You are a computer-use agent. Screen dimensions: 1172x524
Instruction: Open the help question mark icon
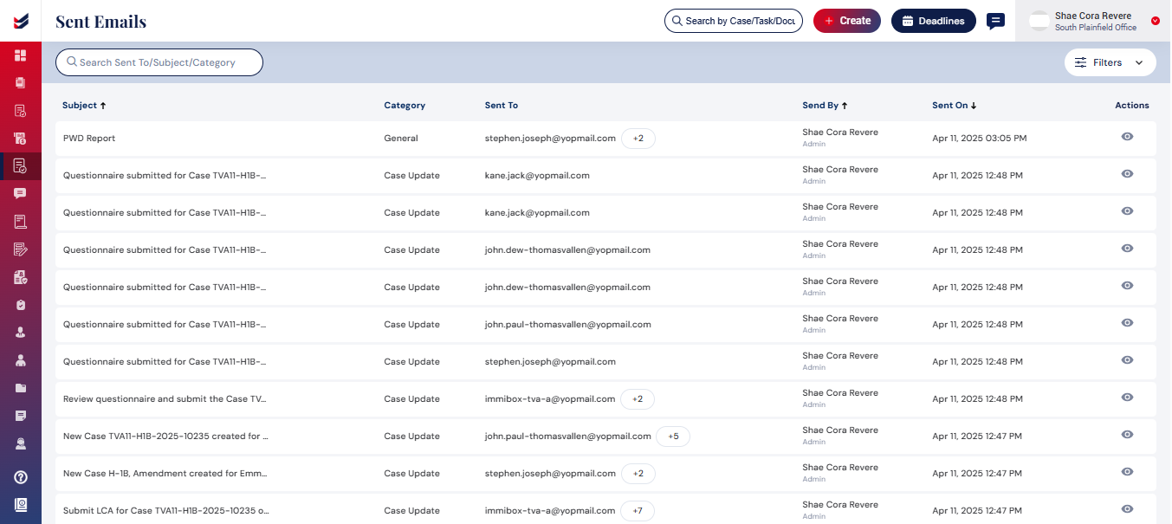pos(20,477)
